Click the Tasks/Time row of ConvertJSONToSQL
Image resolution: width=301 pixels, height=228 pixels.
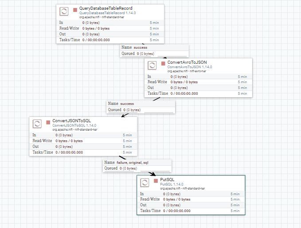coord(83,152)
